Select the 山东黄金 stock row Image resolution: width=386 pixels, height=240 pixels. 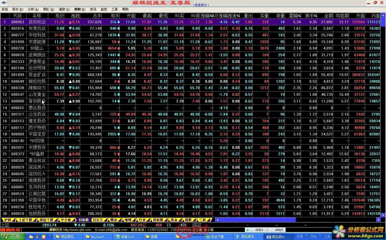click(191, 94)
